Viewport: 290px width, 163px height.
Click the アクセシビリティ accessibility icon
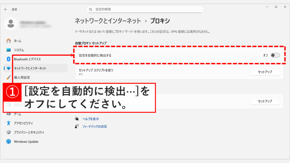(x=9, y=123)
